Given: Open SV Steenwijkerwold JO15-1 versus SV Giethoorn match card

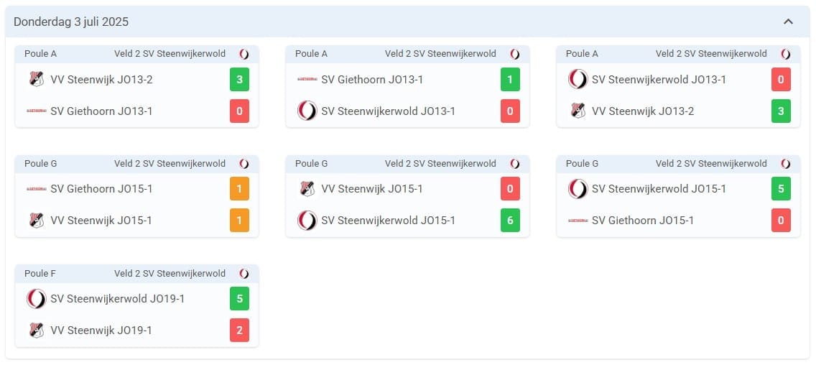Looking at the screenshot, I should 678,195.
